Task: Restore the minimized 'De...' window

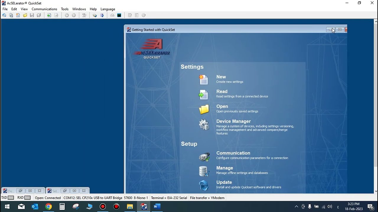Action: click(x=20, y=191)
